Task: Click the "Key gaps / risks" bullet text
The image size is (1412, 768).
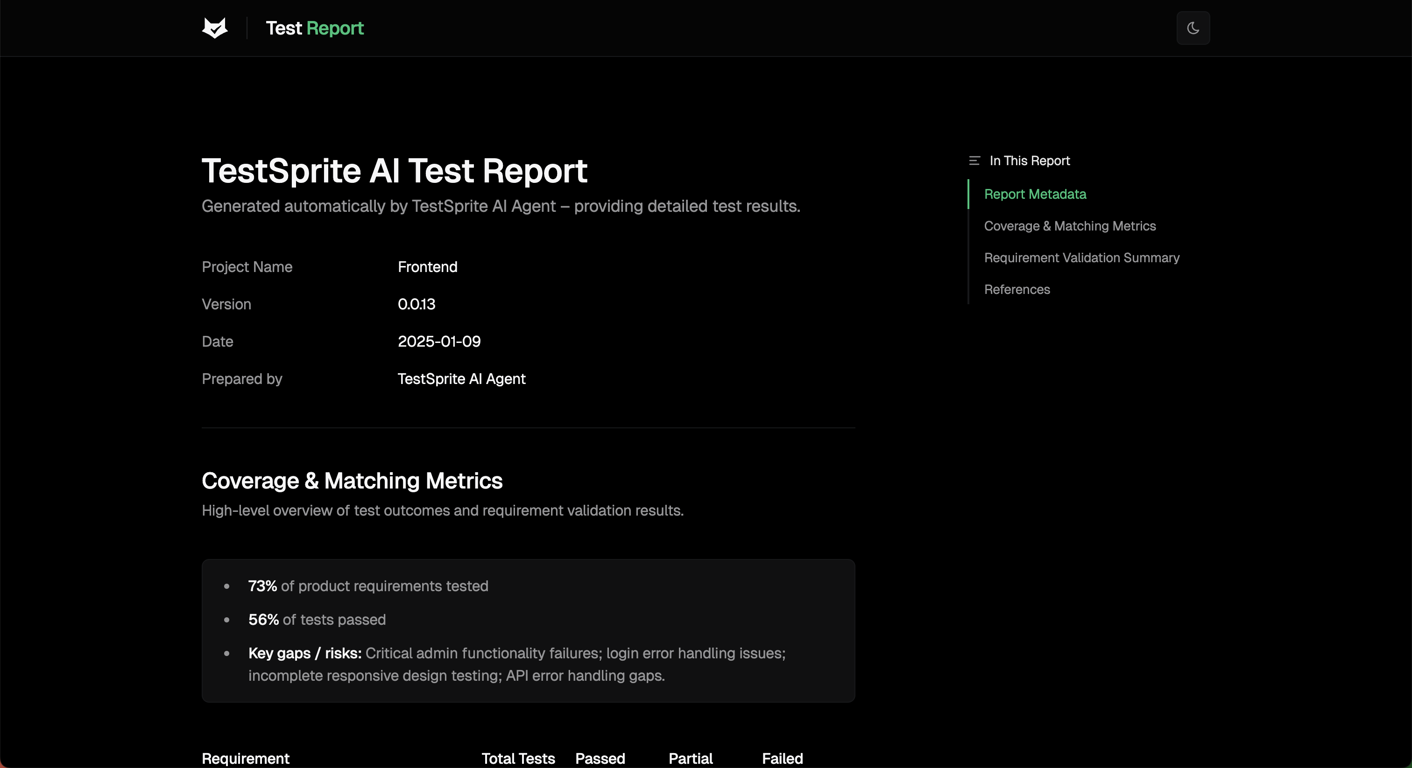Action: pos(517,664)
